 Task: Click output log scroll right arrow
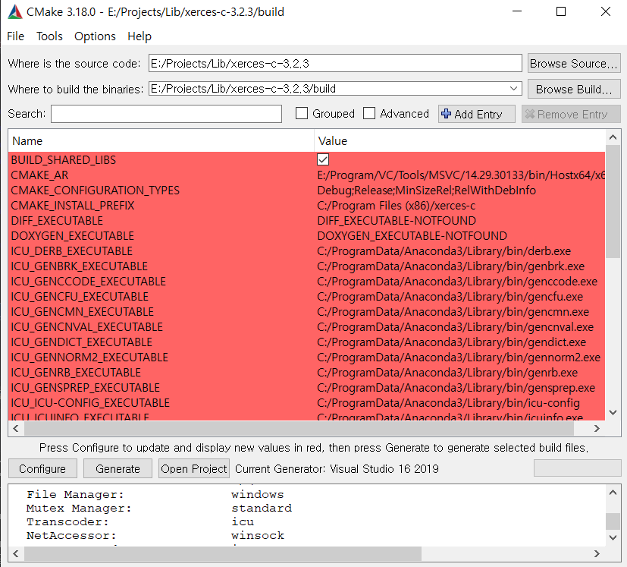(x=597, y=554)
